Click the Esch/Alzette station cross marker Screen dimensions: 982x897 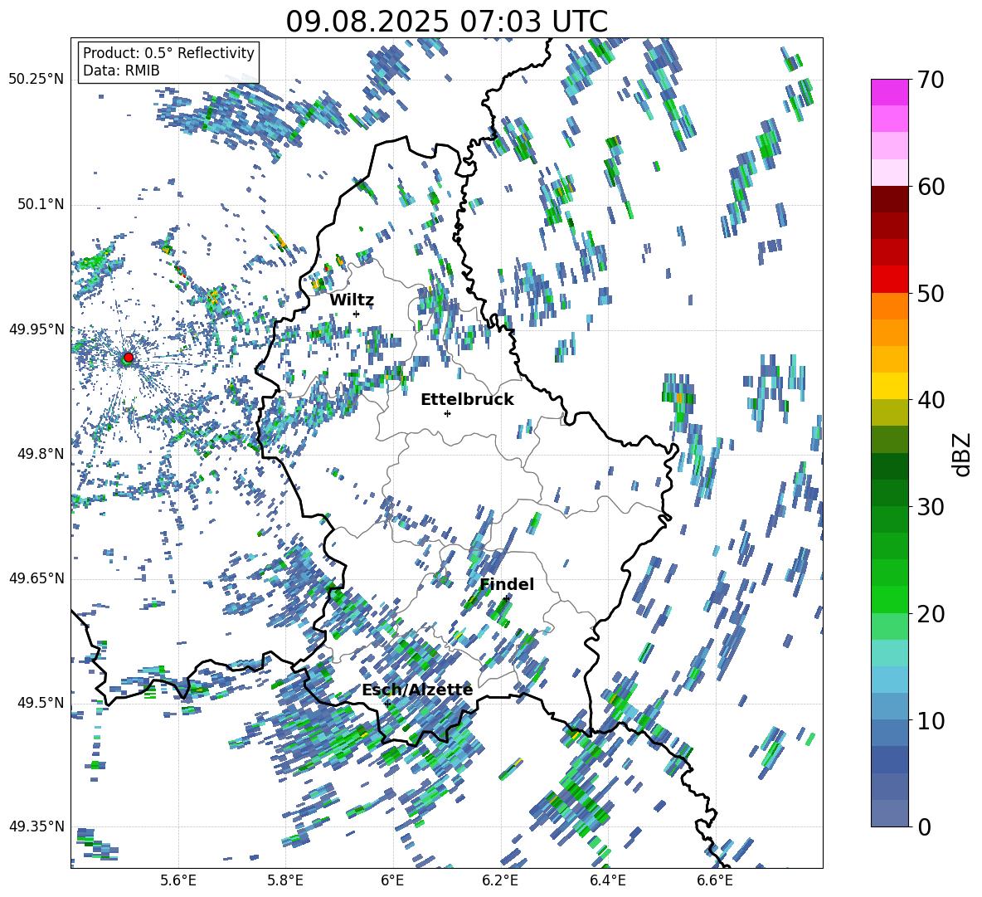click(x=387, y=704)
